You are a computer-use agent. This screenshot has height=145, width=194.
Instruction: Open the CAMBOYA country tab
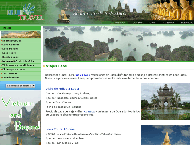(138, 23)
